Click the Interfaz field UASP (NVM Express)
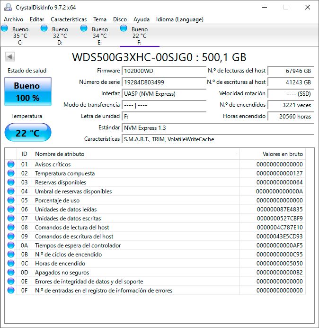The image size is (319, 328). (164, 94)
